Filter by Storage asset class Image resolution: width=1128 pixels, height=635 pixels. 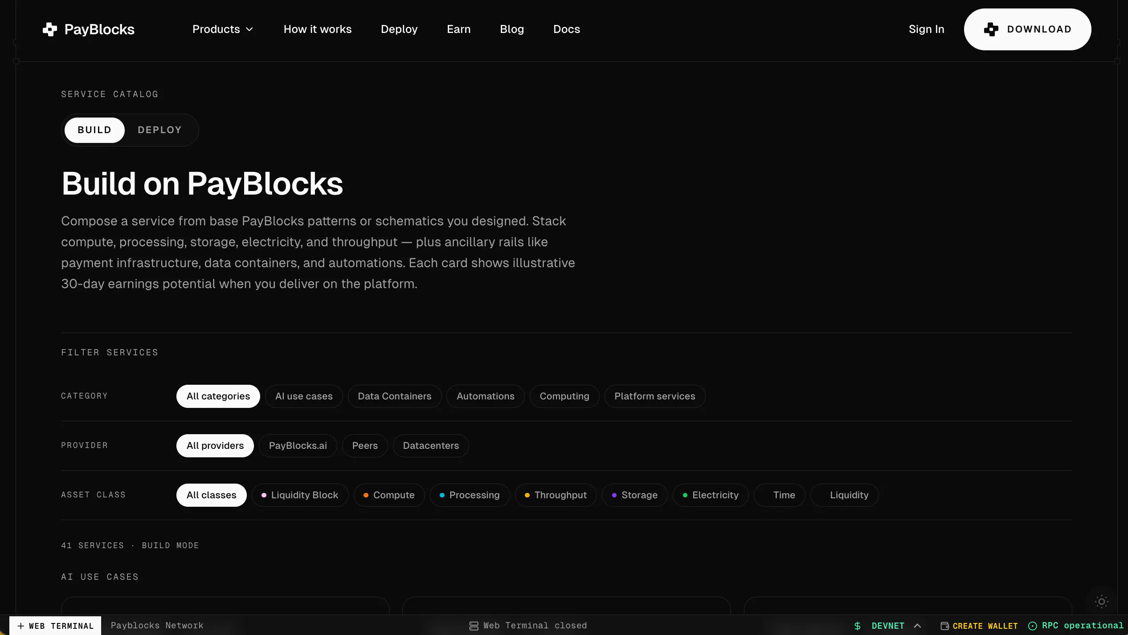635,495
